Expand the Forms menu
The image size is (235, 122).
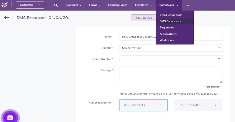click(x=95, y=5)
